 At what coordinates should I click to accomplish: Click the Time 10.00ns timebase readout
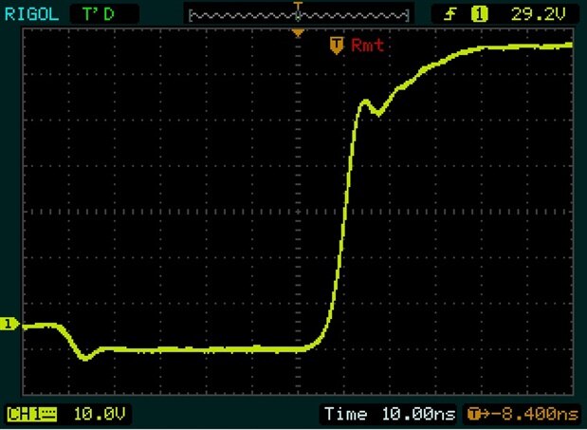[390, 414]
